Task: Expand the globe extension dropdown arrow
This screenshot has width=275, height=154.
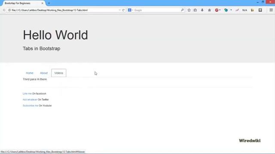Action: 231,10
